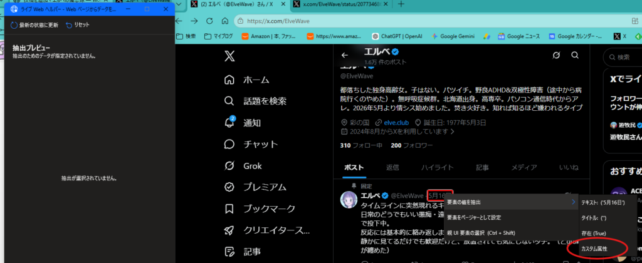Click the split screen icon right of address bar
This screenshot has width=642, height=263.
635,21
